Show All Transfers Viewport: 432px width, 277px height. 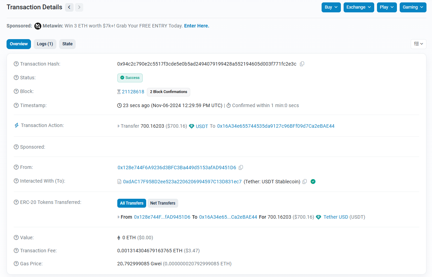pos(132,203)
